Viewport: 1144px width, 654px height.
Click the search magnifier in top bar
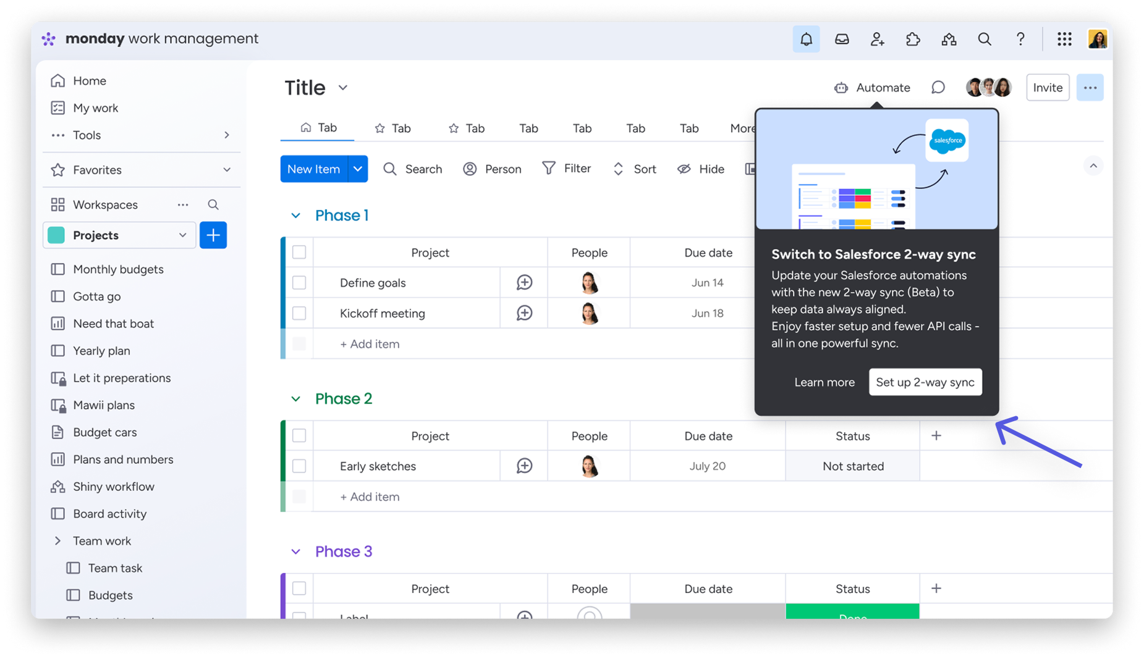tap(985, 40)
